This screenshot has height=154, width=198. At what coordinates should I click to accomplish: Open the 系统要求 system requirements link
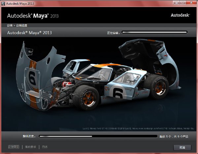coord(31,147)
